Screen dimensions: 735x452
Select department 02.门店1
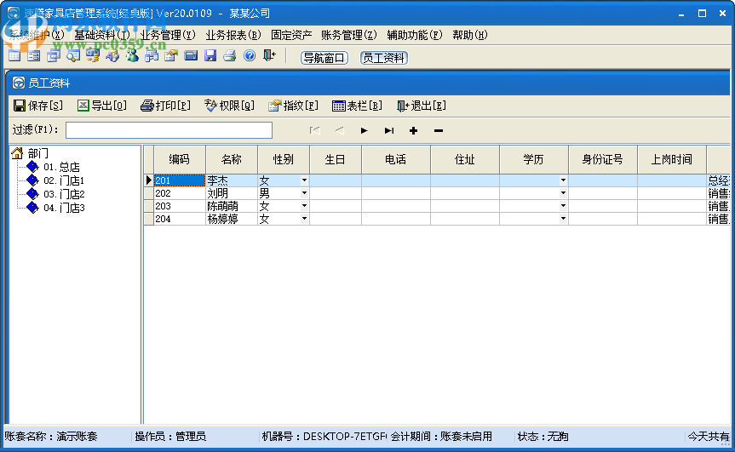[x=64, y=180]
